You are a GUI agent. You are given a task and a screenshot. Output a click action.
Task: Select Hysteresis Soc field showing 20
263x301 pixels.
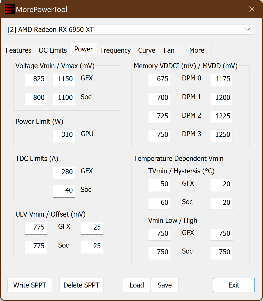point(221,203)
